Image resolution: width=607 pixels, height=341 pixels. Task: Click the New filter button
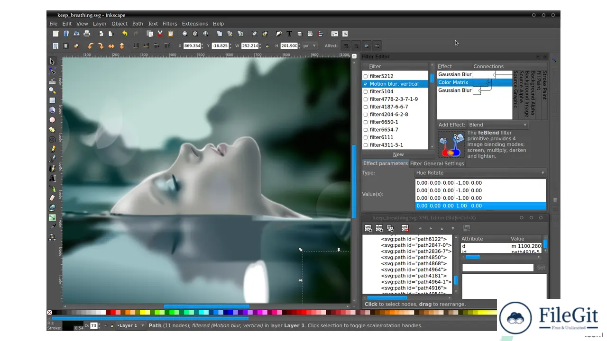pyautogui.click(x=398, y=154)
